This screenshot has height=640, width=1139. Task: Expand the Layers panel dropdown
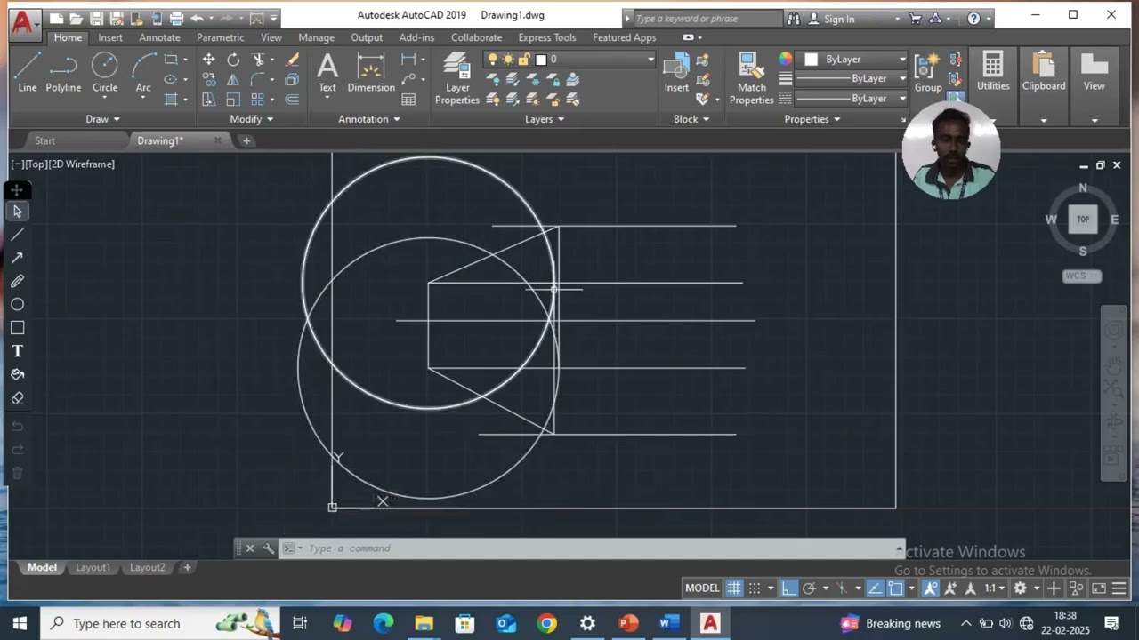(545, 119)
